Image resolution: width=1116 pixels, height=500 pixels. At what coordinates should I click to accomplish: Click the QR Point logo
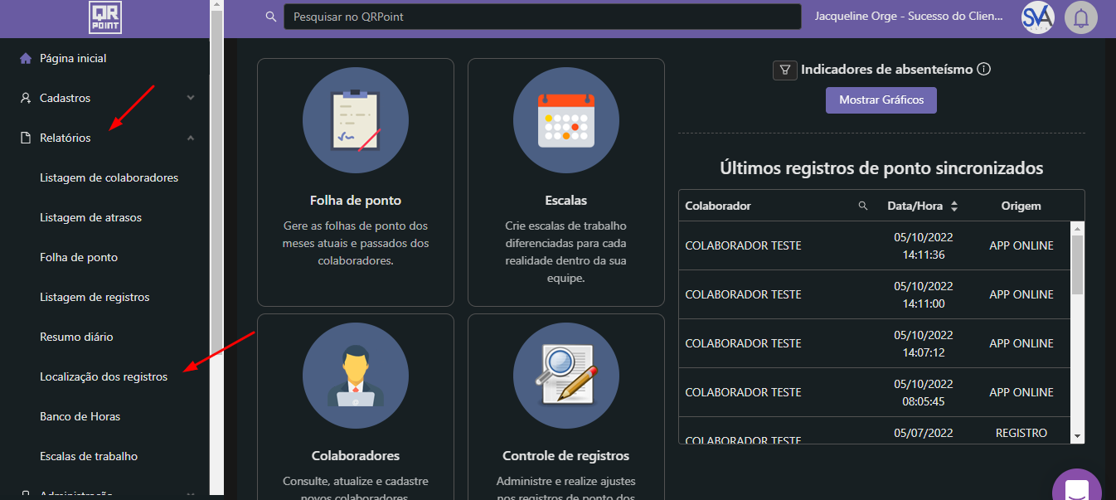(x=105, y=17)
